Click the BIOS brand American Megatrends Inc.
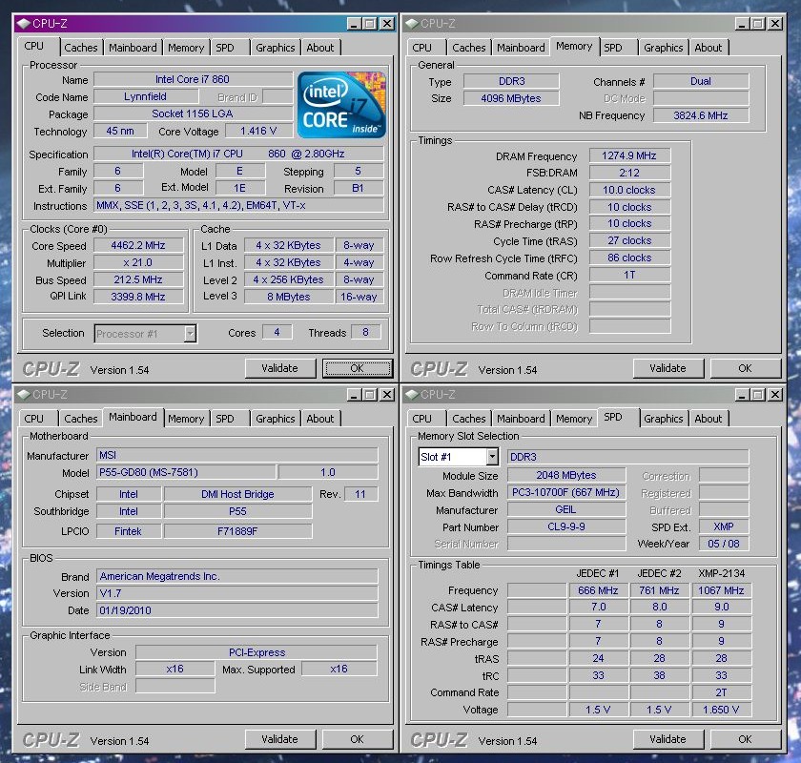Screen dimensions: 801x763 [x=237, y=576]
